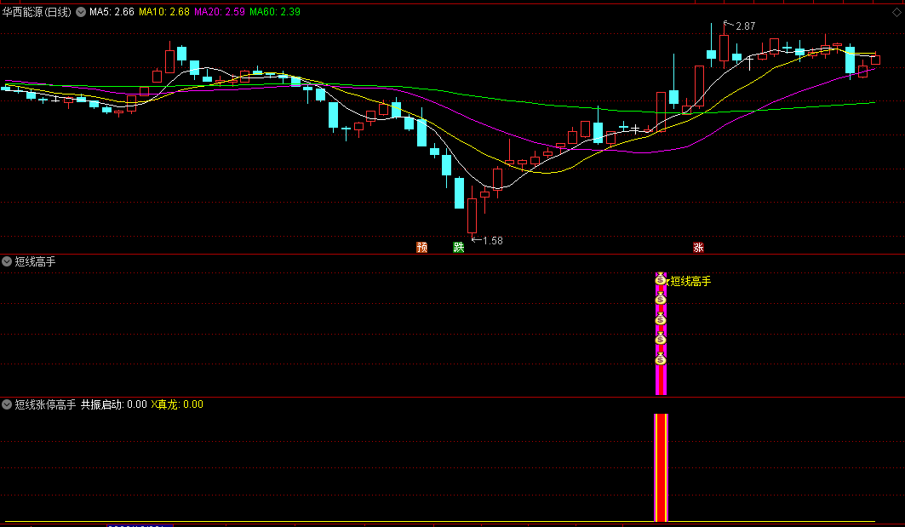Select the MA60: 2.39 indicator value
This screenshot has height=527, width=905.
(275, 12)
